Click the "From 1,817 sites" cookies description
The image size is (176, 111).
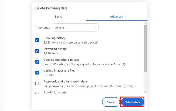[84, 64]
